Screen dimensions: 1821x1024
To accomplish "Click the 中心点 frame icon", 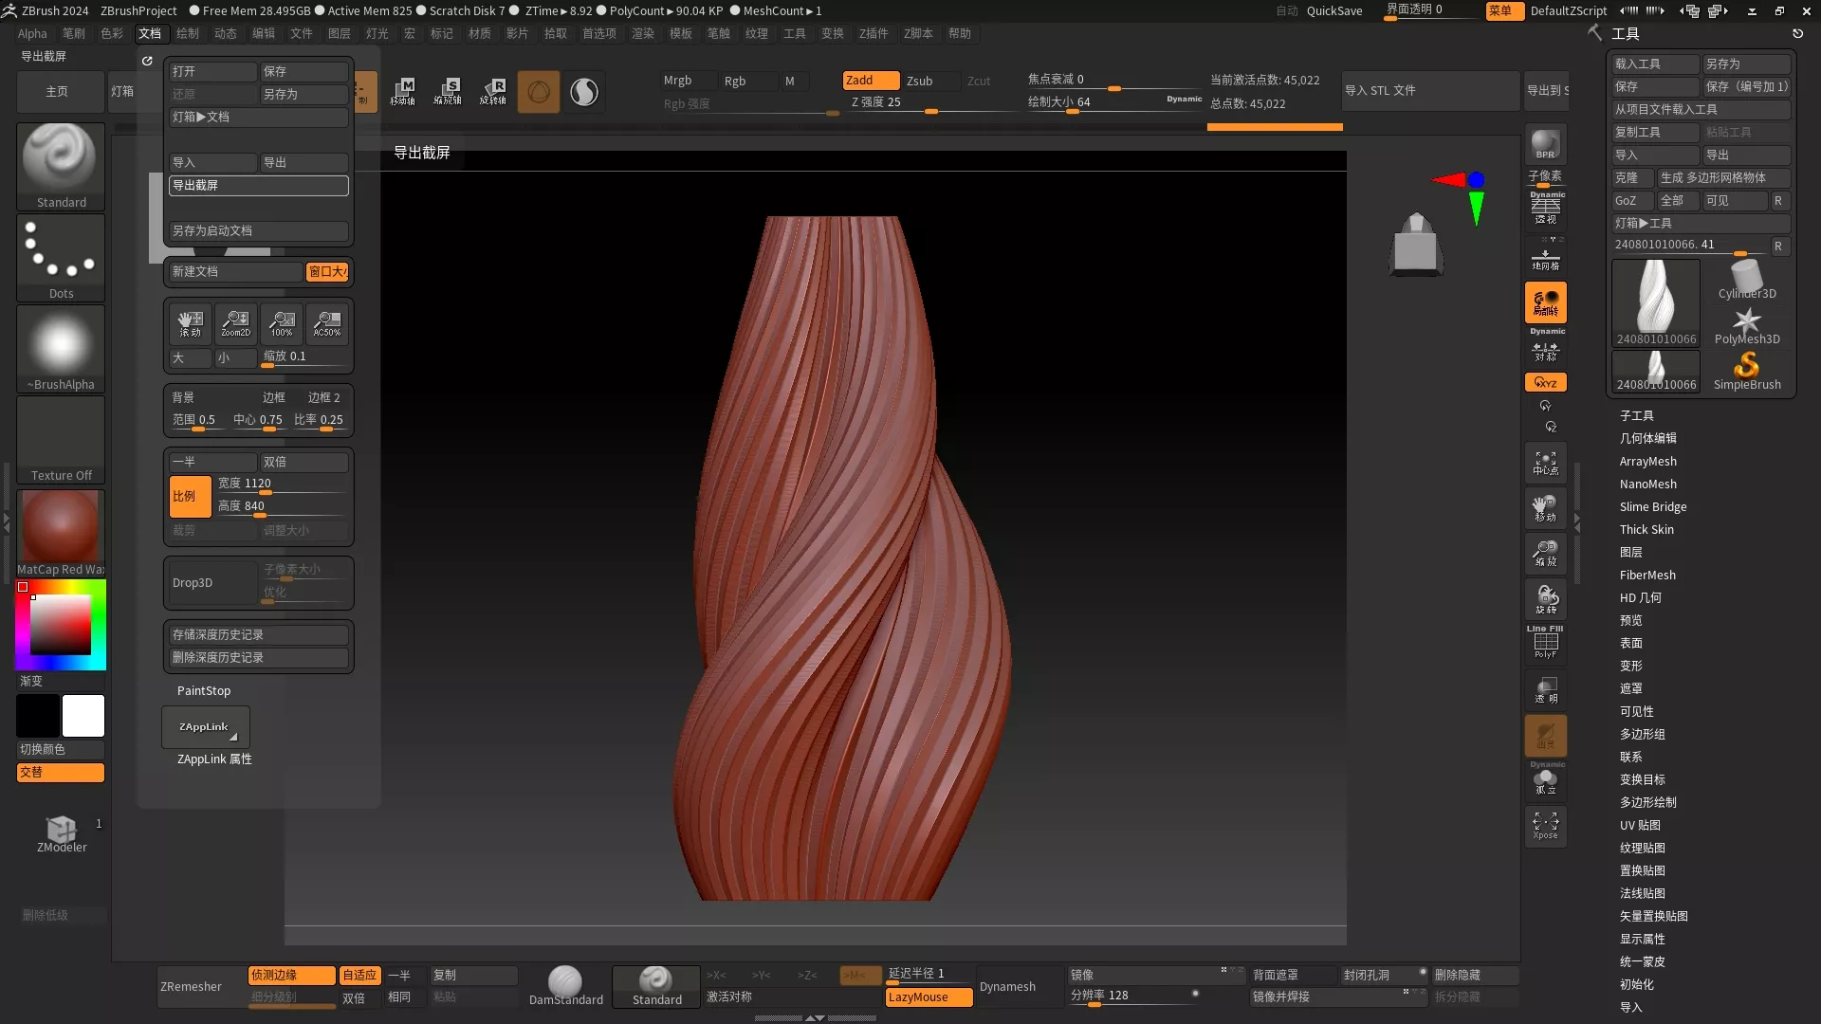I will tap(1545, 463).
